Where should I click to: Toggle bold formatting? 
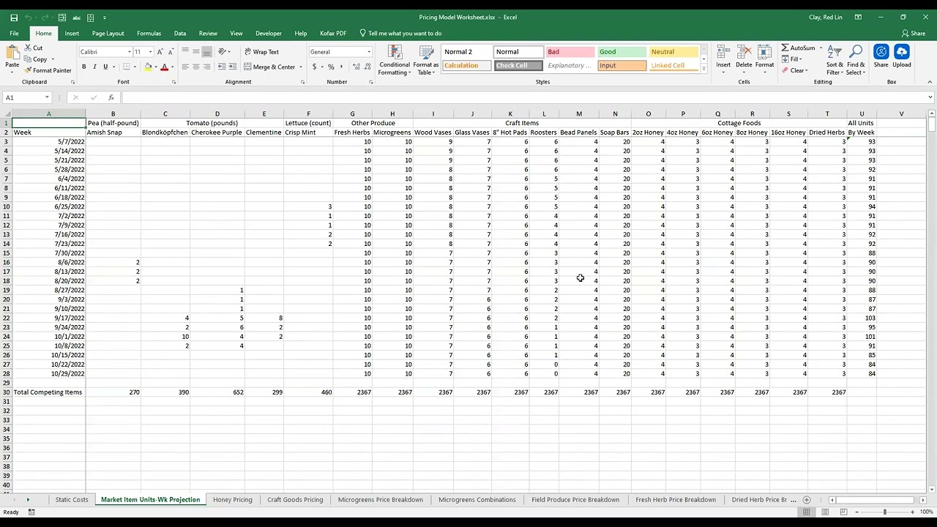click(x=83, y=67)
